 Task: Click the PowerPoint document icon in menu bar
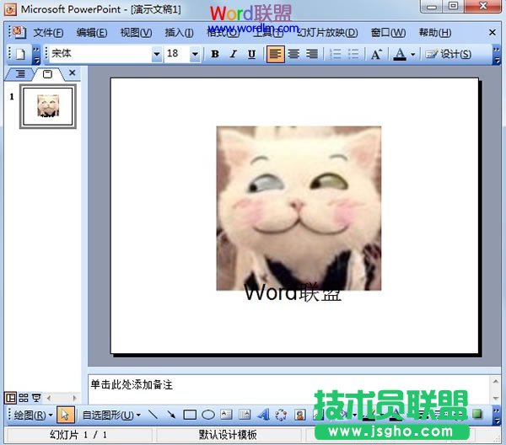19,32
